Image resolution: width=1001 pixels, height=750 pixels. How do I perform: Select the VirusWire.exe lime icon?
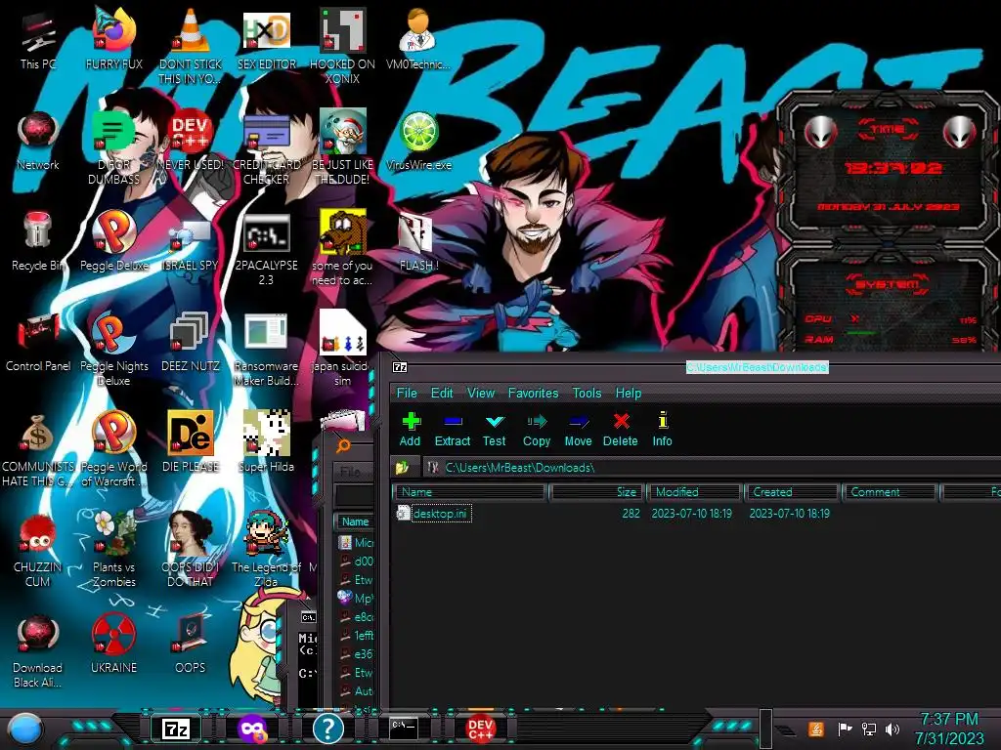click(418, 141)
